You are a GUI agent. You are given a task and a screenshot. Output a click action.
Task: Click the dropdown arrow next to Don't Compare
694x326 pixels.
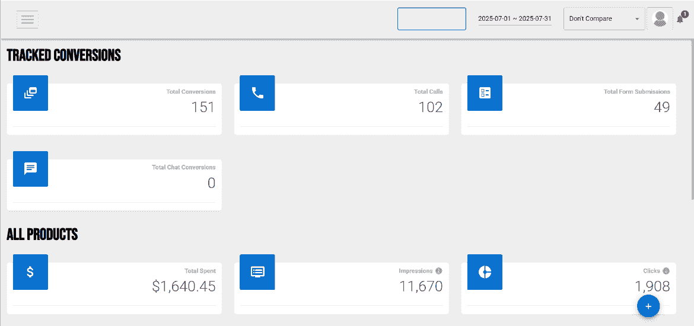coord(637,19)
